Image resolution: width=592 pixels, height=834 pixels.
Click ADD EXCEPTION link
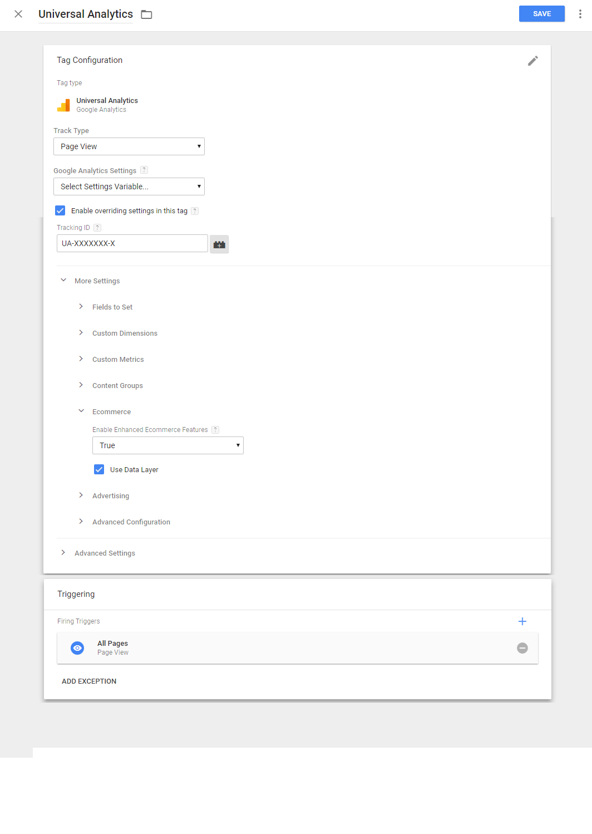coord(89,681)
